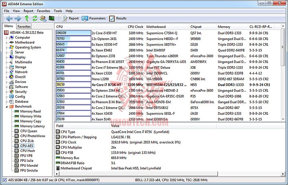Select the Server icon in tree
This screenshot has height=185, width=288.
pos(12,52)
